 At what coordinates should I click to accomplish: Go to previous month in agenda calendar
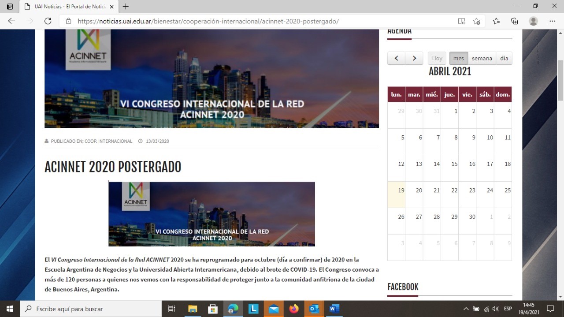[x=396, y=58]
